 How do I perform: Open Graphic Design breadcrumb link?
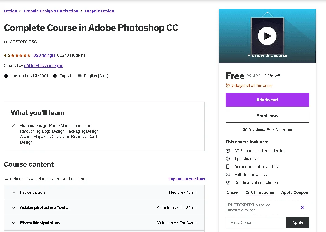tap(100, 11)
